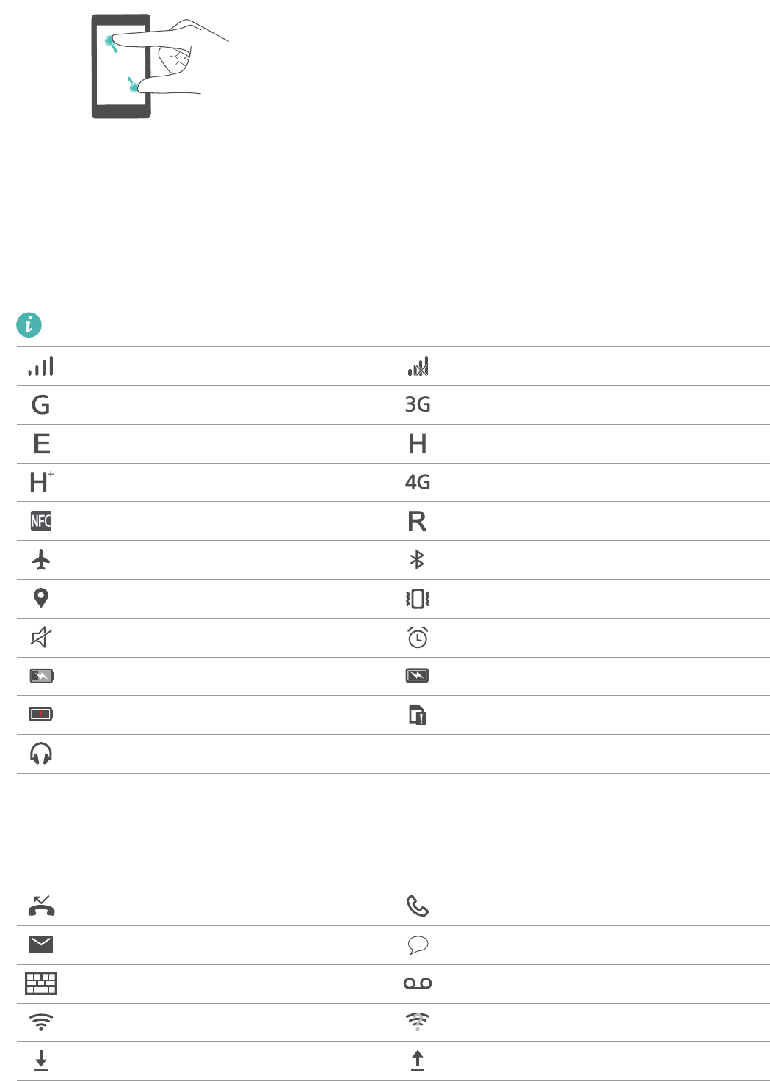Click the airplane mode icon

point(41,560)
